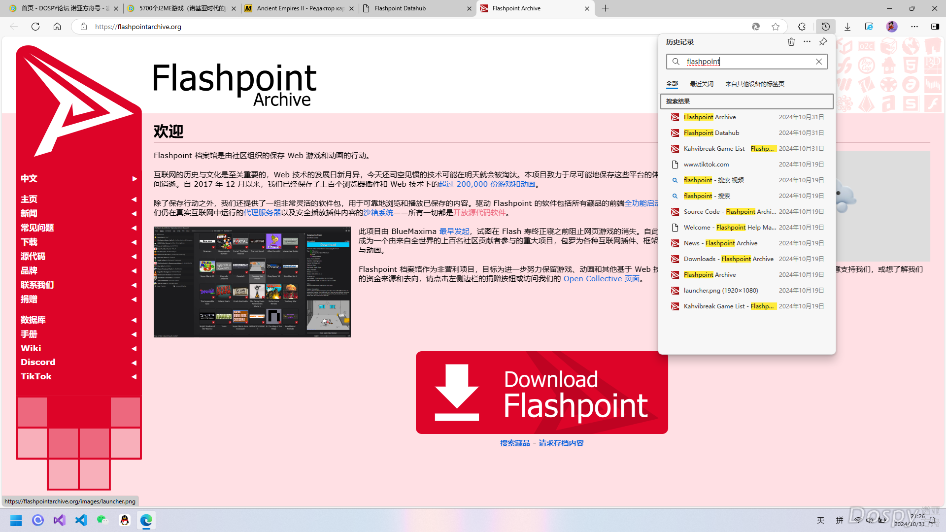Toggle the History toolbar icon

[x=826, y=27]
